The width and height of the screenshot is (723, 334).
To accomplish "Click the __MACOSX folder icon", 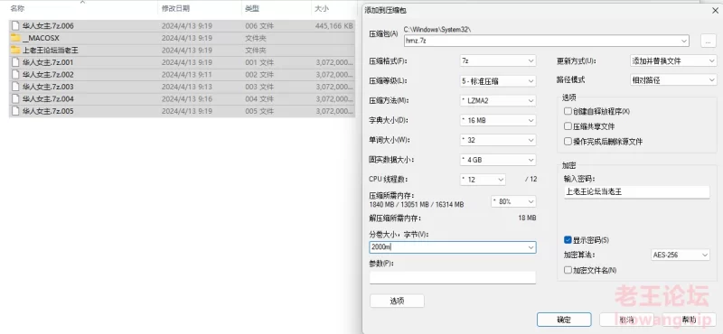I will click(x=15, y=38).
